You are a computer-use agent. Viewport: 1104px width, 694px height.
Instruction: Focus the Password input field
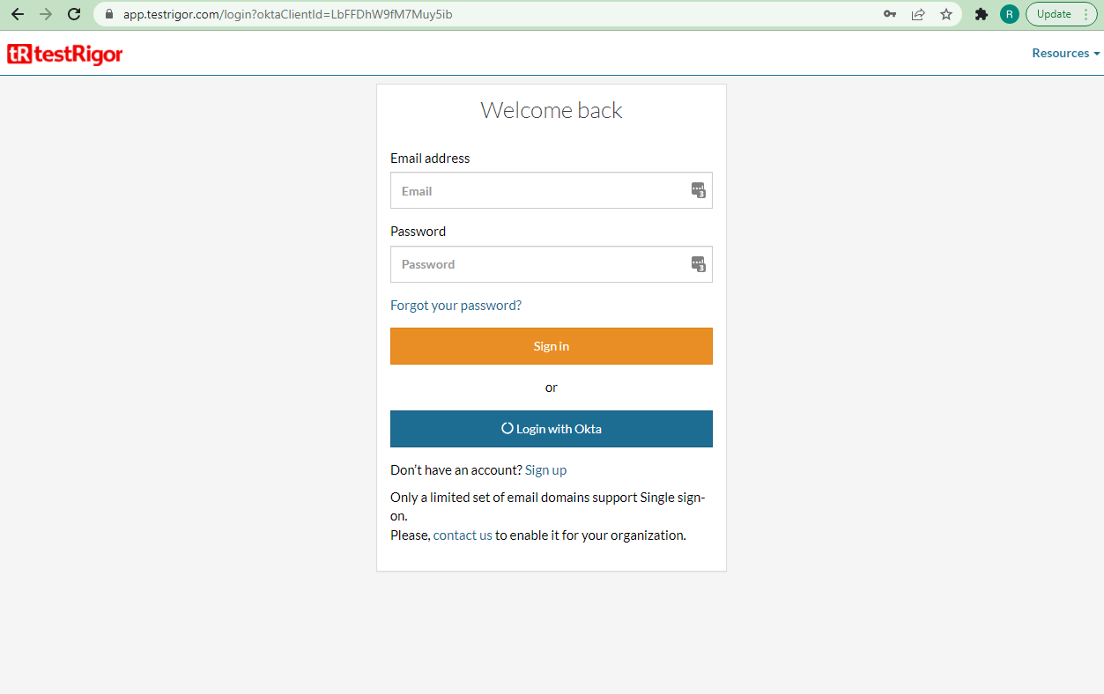point(537,264)
